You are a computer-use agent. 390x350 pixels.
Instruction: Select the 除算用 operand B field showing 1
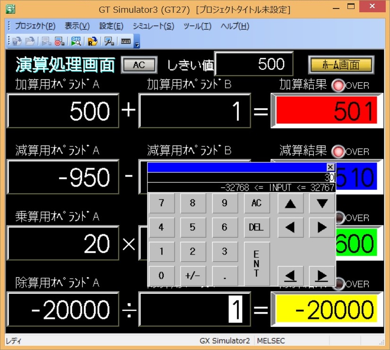click(194, 310)
